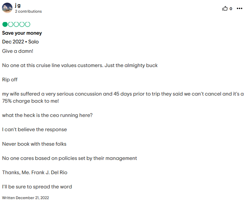The height and width of the screenshot is (202, 248).
Task: Open the three-dot more options menu
Action: [x=240, y=9]
